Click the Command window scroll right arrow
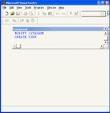The image size is (110, 113). point(102,46)
